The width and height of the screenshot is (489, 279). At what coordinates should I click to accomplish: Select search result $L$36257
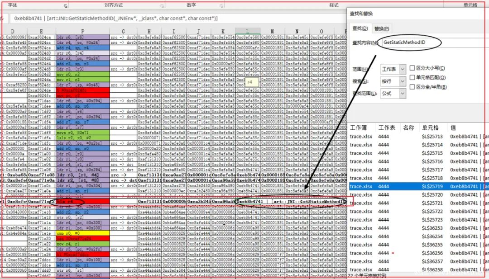pyautogui.click(x=418, y=261)
